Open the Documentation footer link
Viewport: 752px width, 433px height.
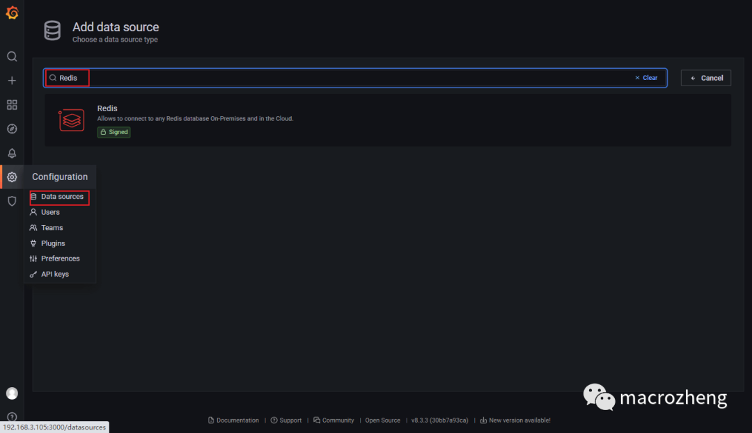(x=233, y=420)
